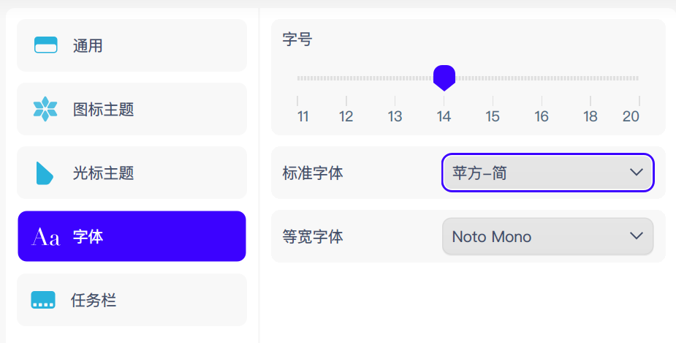Expand the 等宽字体 Noto Mono dropdown
The image size is (676, 343).
[x=547, y=237]
